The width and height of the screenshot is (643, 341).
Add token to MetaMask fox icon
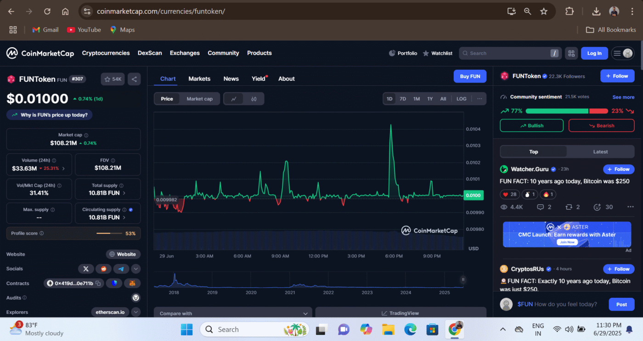(x=132, y=284)
